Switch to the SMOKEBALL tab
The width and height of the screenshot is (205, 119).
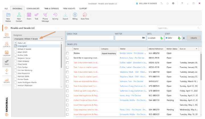(x=17, y=9)
